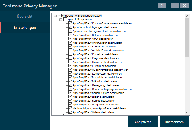Viewport: 192px width, 130px height.
Task: Select the Einstellungen tab
Action: (x=25, y=28)
